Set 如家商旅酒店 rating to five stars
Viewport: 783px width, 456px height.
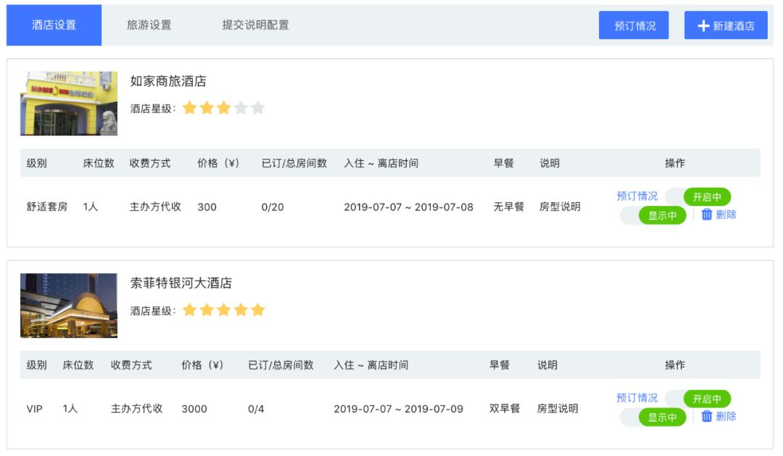pyautogui.click(x=257, y=108)
